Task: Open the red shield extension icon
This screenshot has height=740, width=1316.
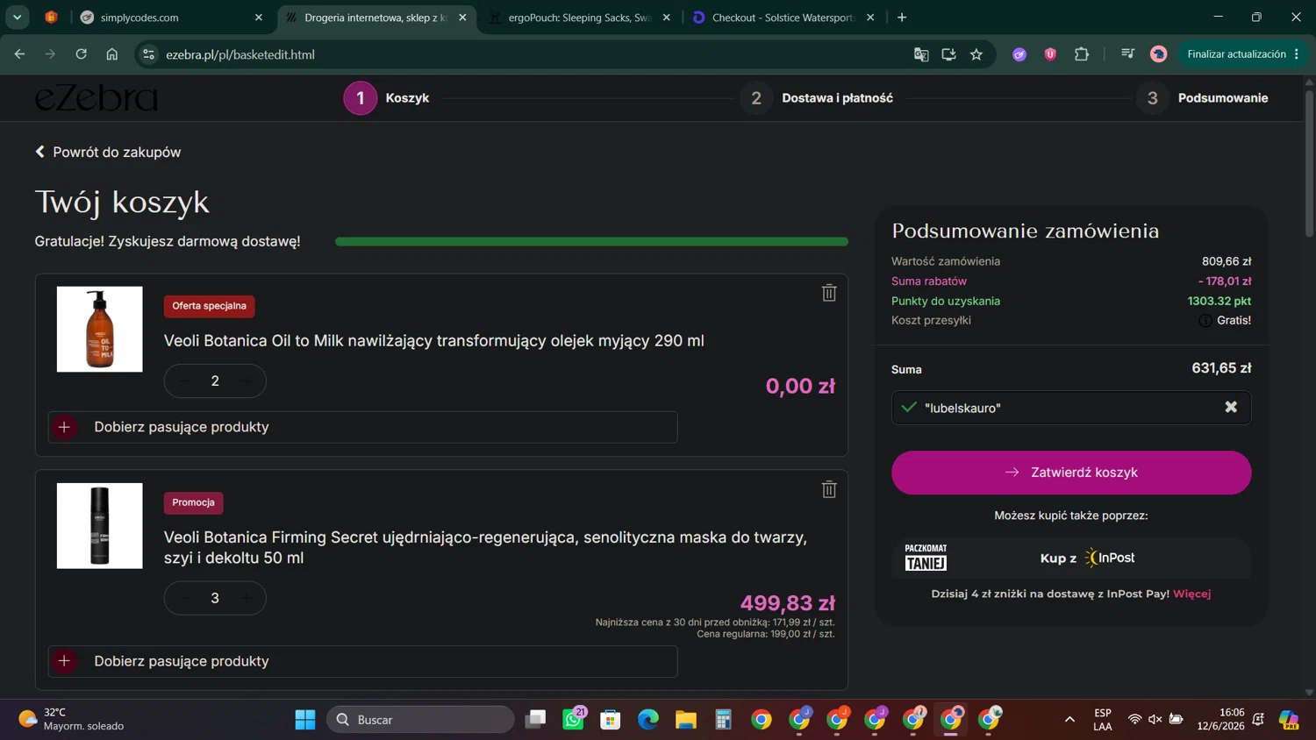Action: tap(1050, 54)
